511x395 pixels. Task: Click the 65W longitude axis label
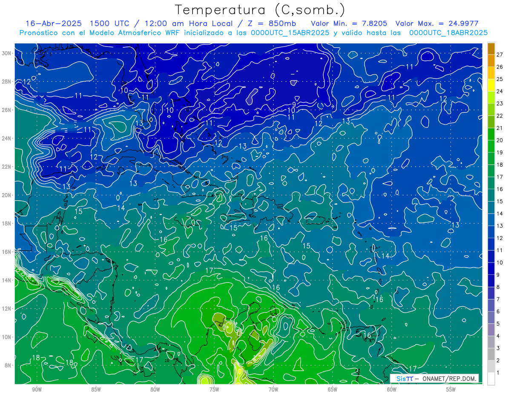[333, 390]
